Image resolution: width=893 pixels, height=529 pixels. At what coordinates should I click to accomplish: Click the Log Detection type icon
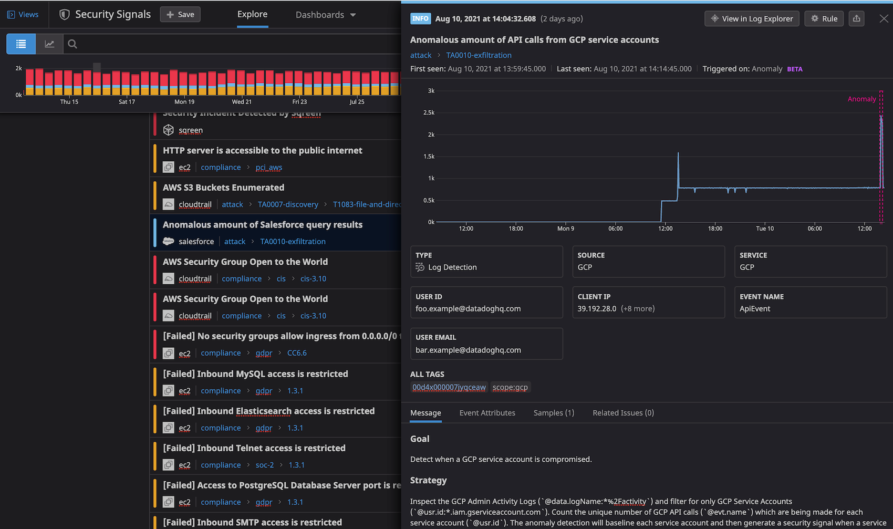click(419, 267)
